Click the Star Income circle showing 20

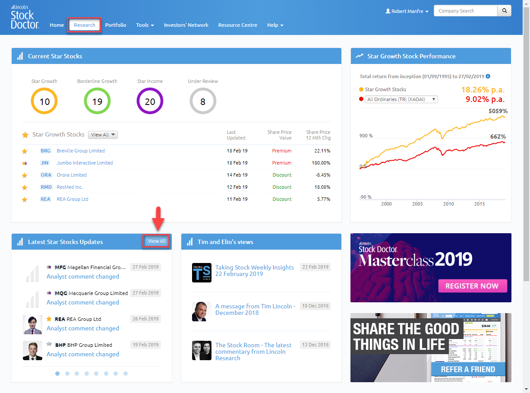pyautogui.click(x=150, y=101)
